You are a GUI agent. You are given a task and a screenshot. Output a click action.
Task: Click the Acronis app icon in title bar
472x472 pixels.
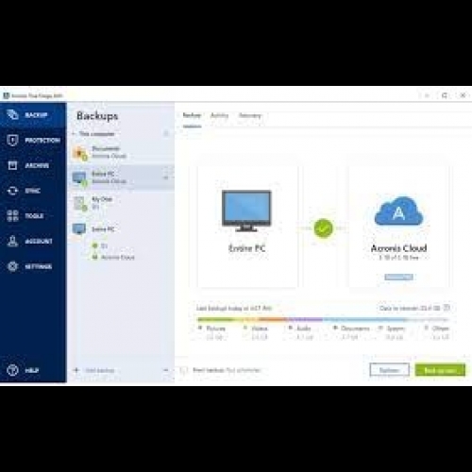pos(6,95)
